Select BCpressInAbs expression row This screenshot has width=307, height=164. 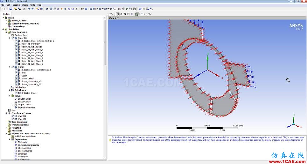click(24, 148)
